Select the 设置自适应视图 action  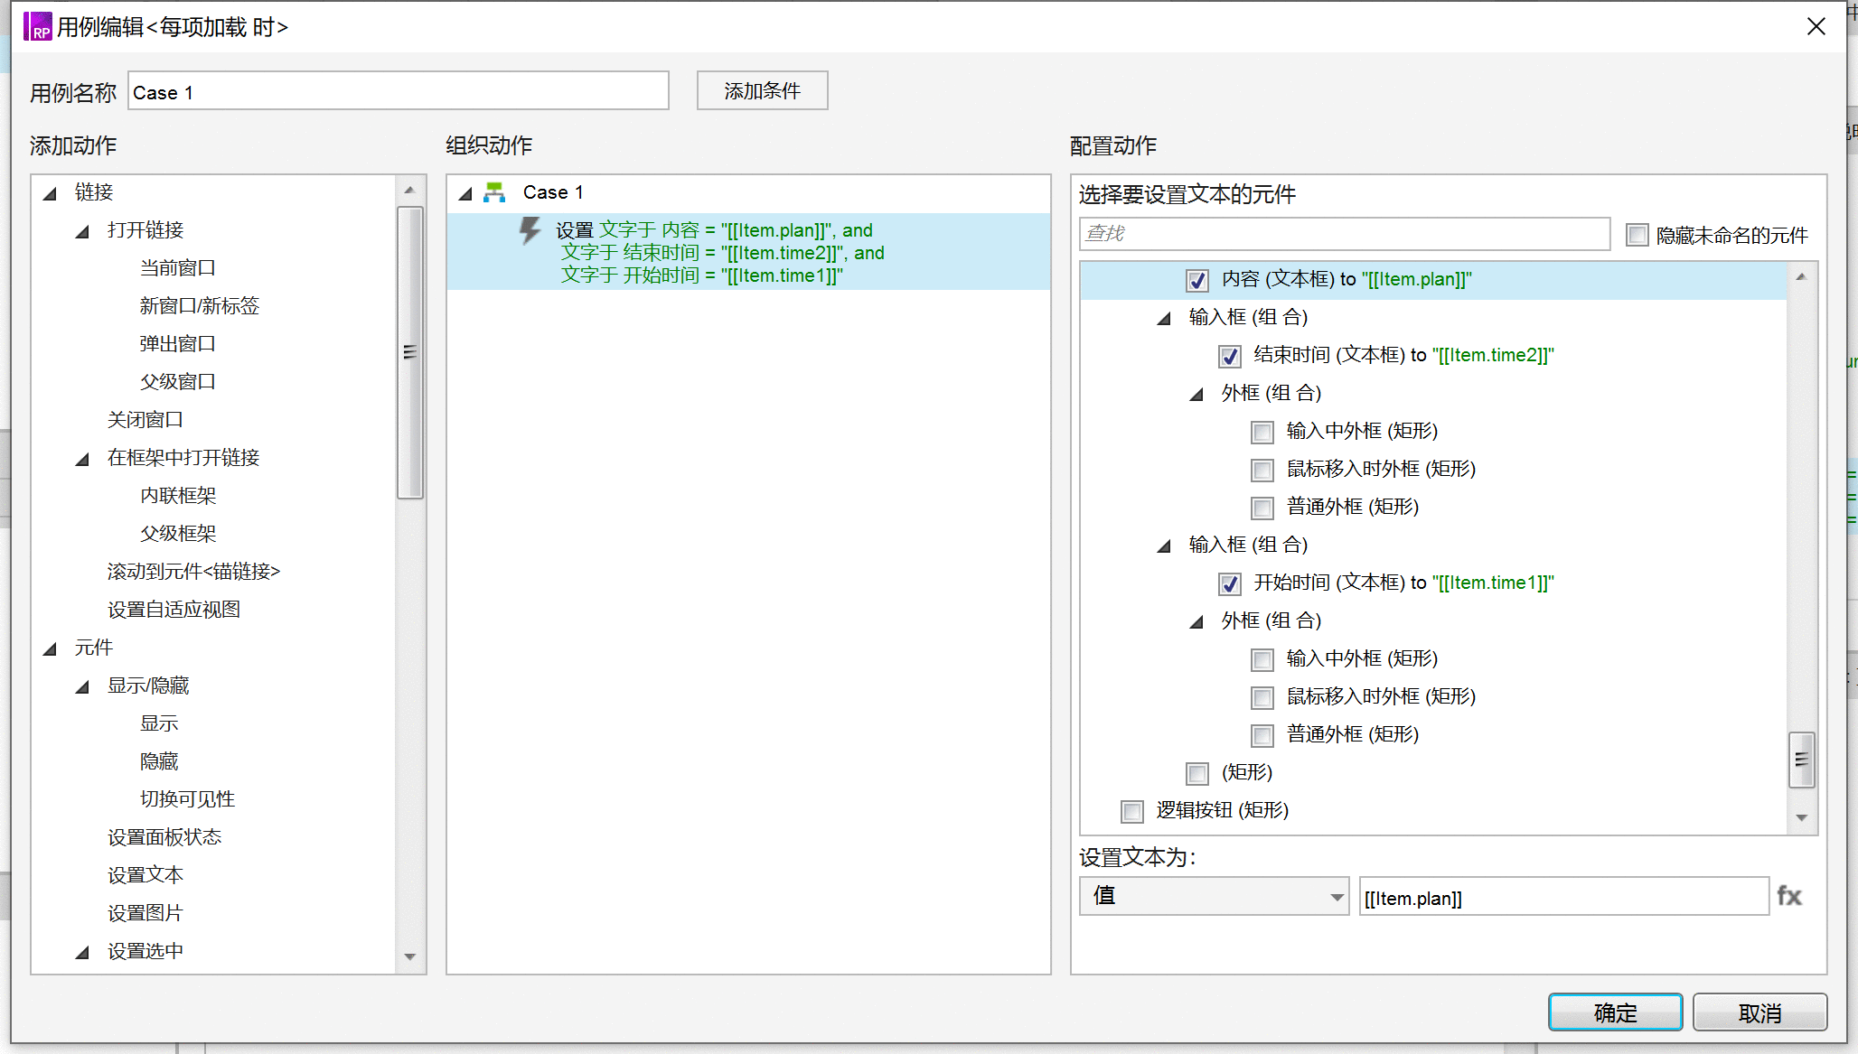(174, 610)
